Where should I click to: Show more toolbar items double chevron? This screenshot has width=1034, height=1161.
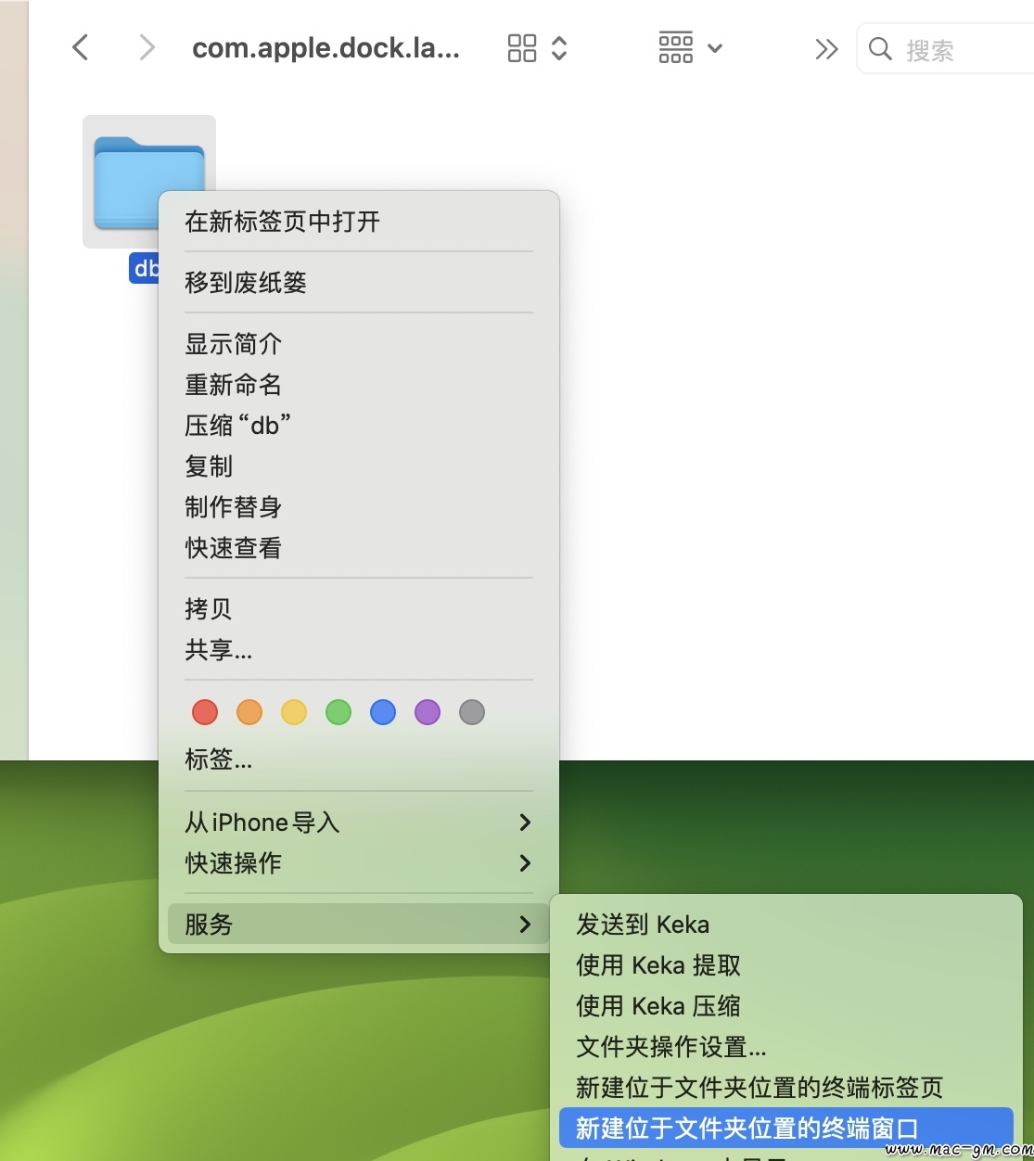coord(826,48)
